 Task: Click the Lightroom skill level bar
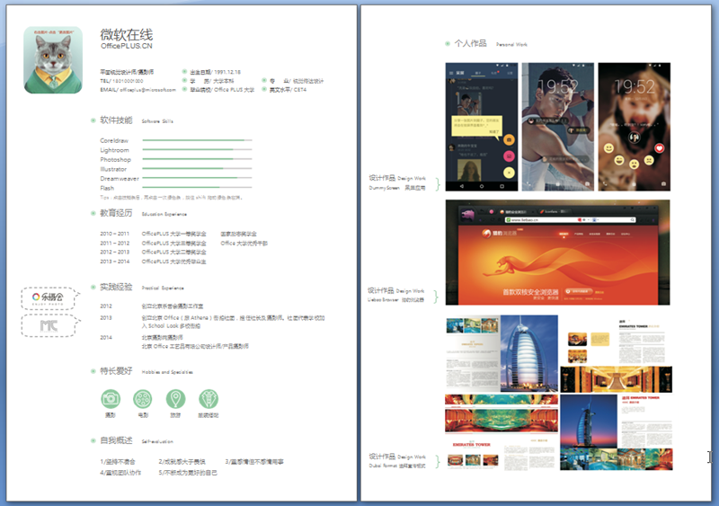tap(197, 149)
